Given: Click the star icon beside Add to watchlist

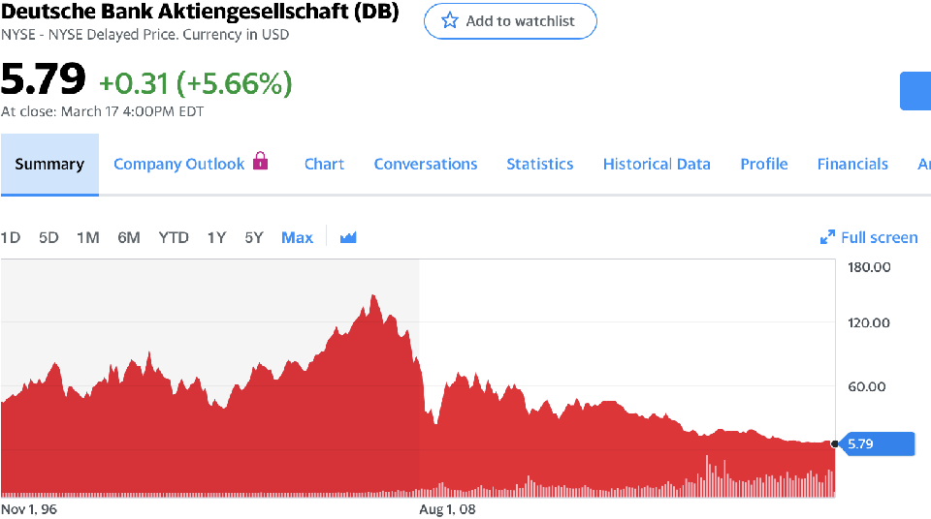Looking at the screenshot, I should [450, 20].
